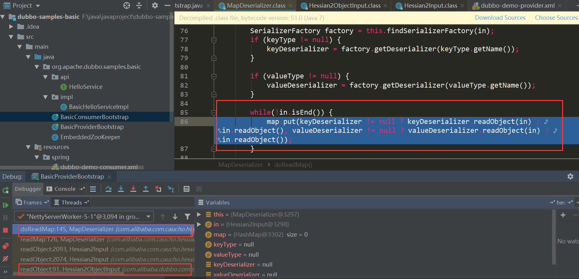Click the Step Out icon
This screenshot has height=279, width=579.
[145, 189]
